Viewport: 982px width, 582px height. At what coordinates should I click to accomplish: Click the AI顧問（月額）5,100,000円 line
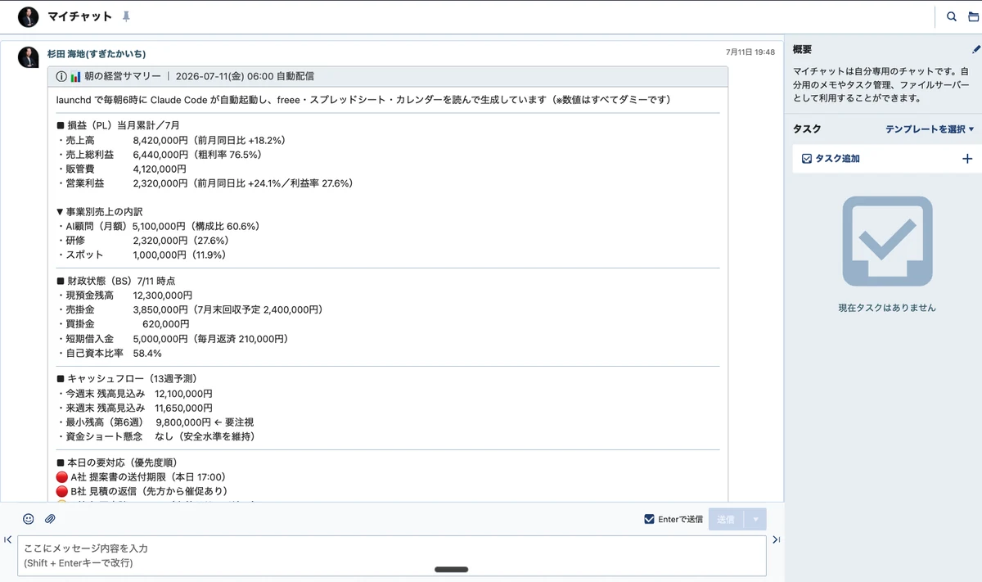point(158,226)
